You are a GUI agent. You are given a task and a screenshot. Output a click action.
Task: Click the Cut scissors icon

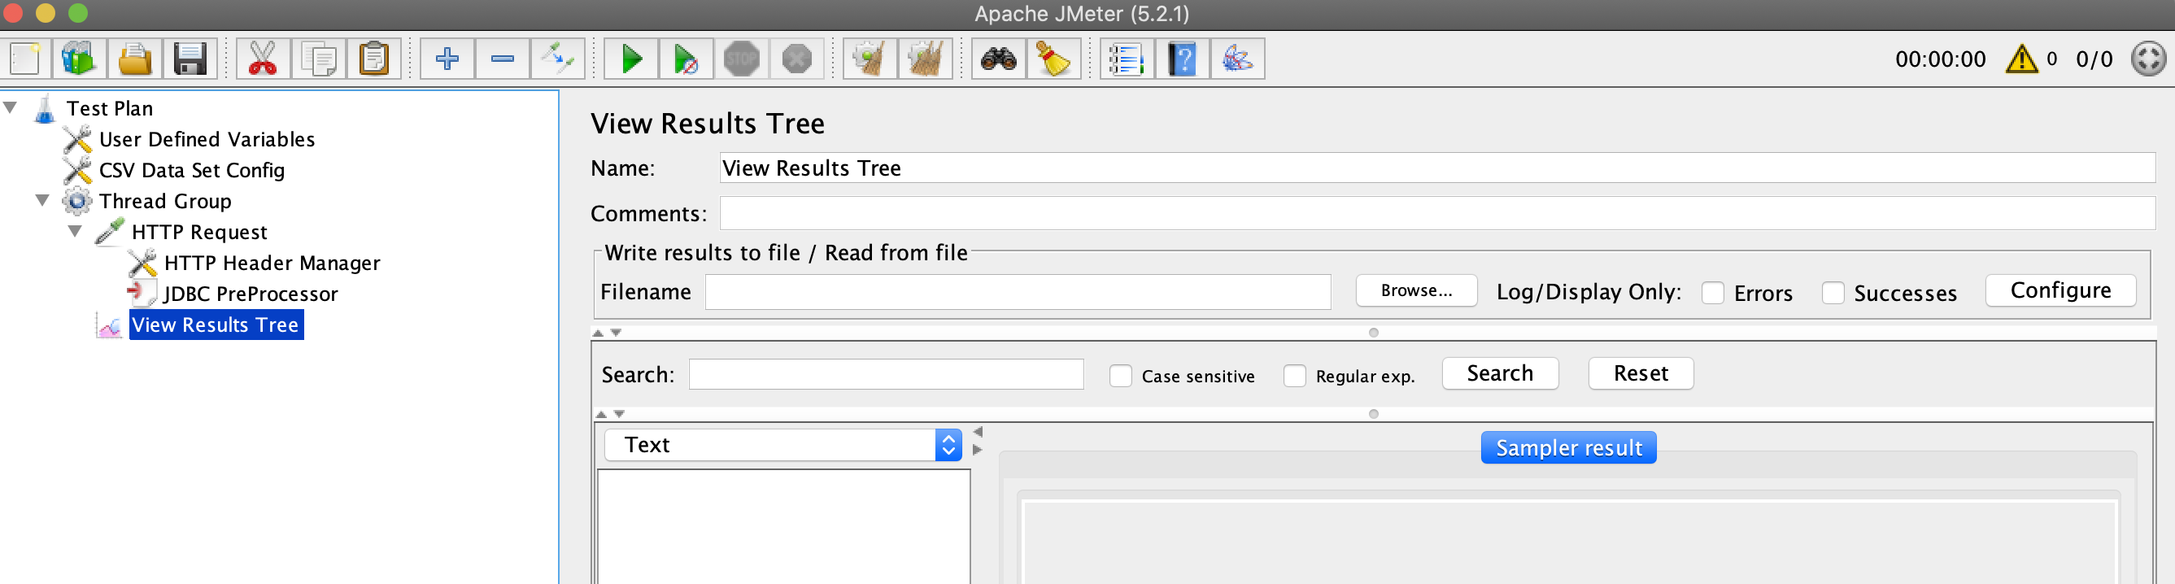tap(263, 59)
